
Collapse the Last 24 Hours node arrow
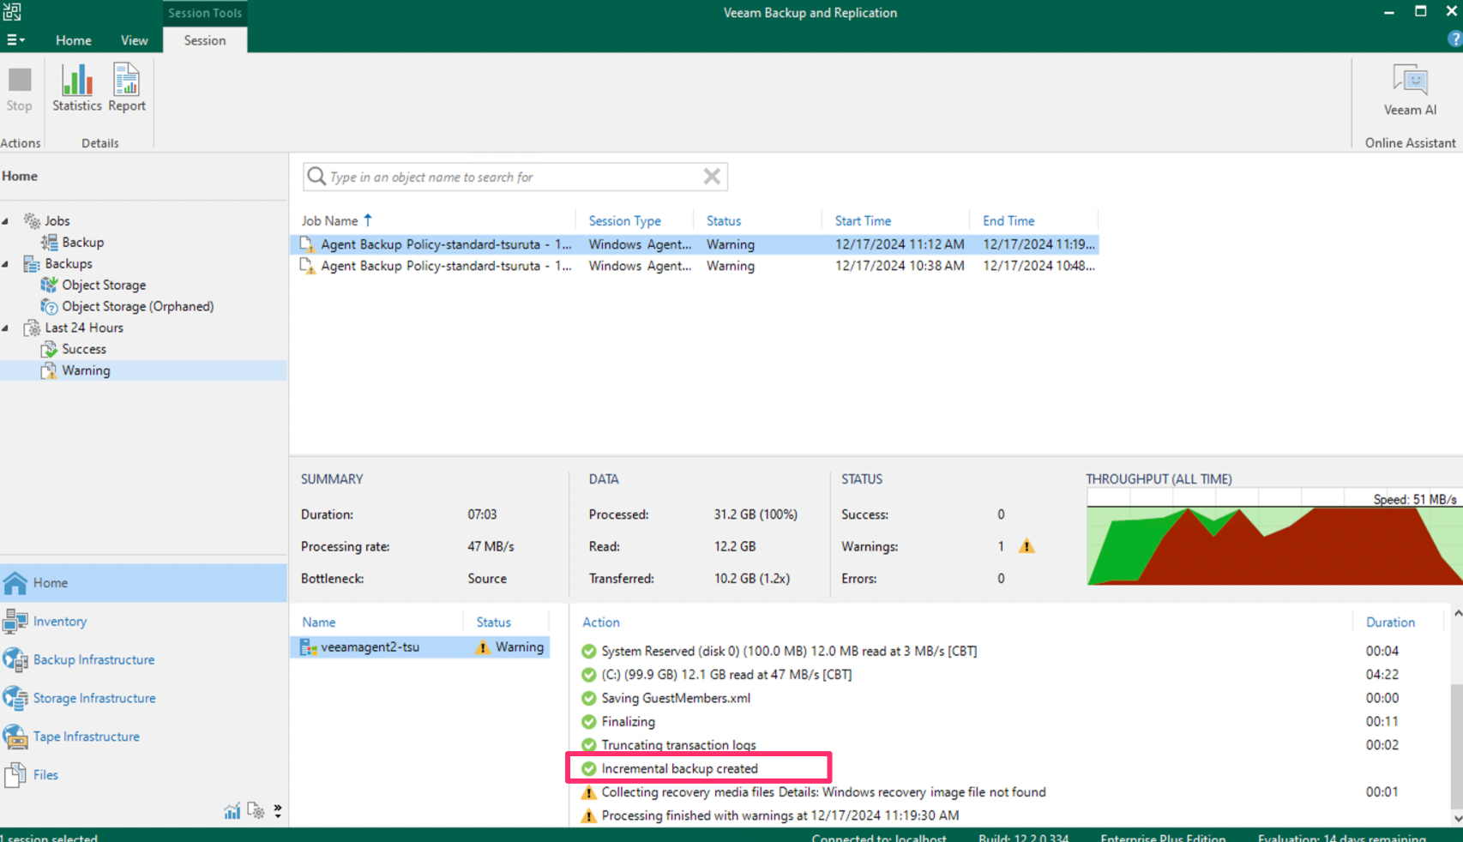[x=6, y=328]
